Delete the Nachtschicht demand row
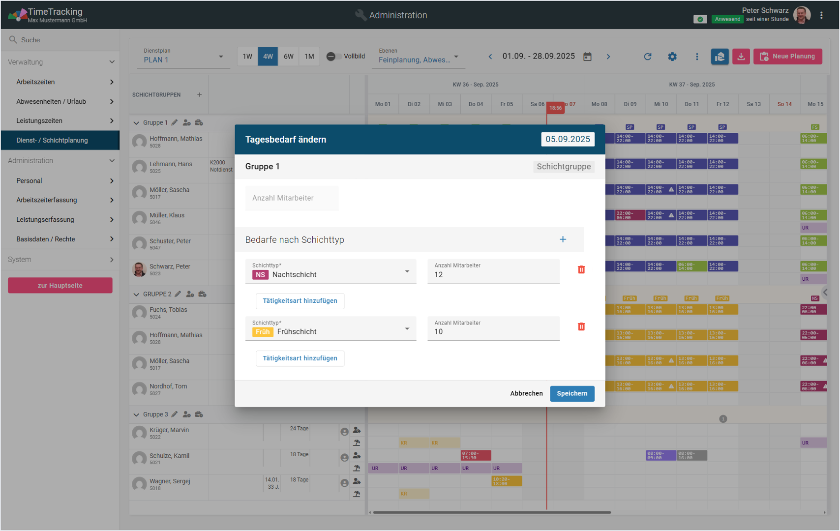Image resolution: width=840 pixels, height=531 pixels. pyautogui.click(x=581, y=269)
